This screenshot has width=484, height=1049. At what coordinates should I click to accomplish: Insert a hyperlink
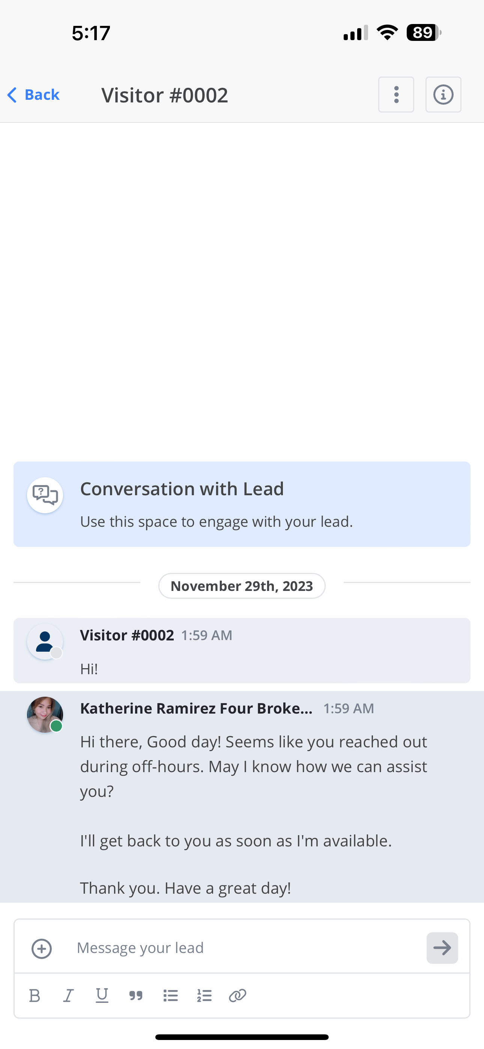pyautogui.click(x=237, y=995)
